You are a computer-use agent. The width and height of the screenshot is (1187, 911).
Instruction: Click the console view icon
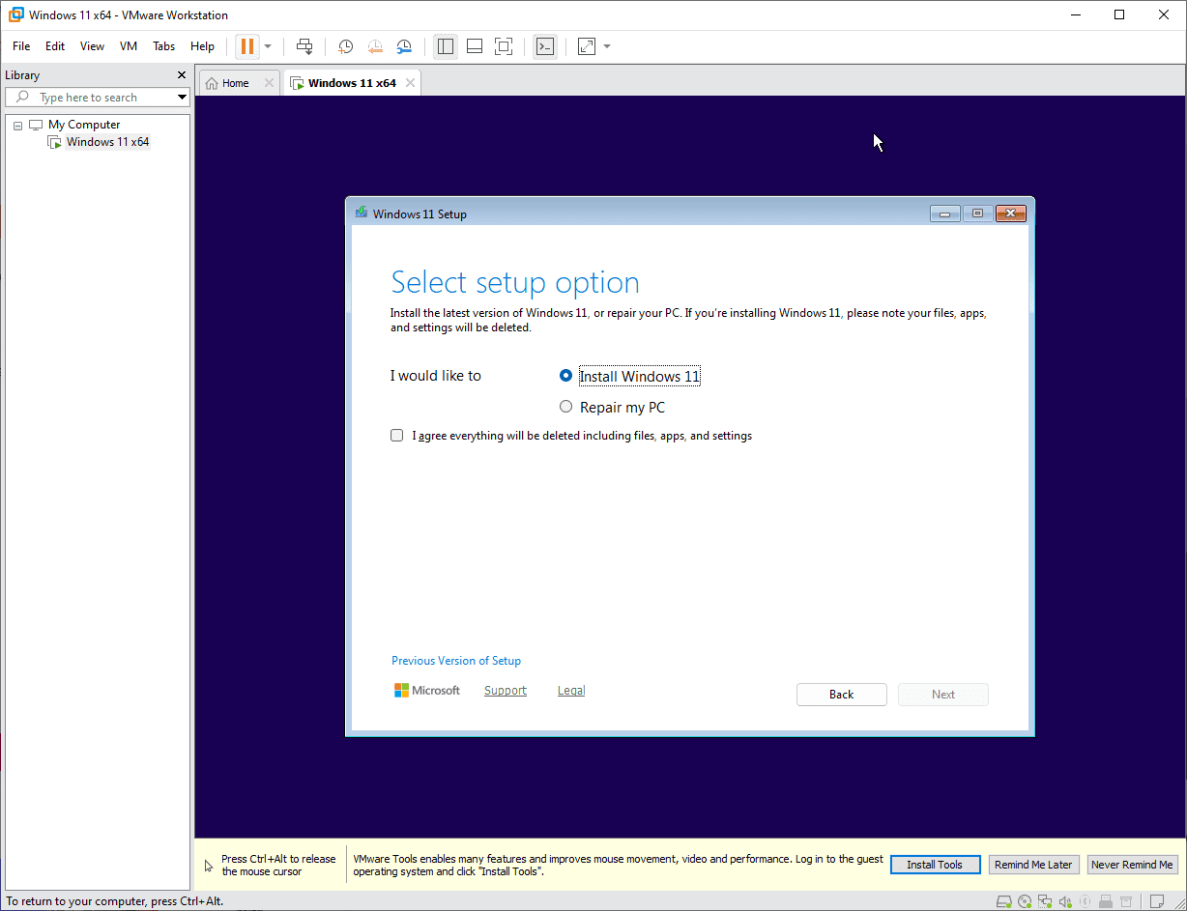coord(545,46)
